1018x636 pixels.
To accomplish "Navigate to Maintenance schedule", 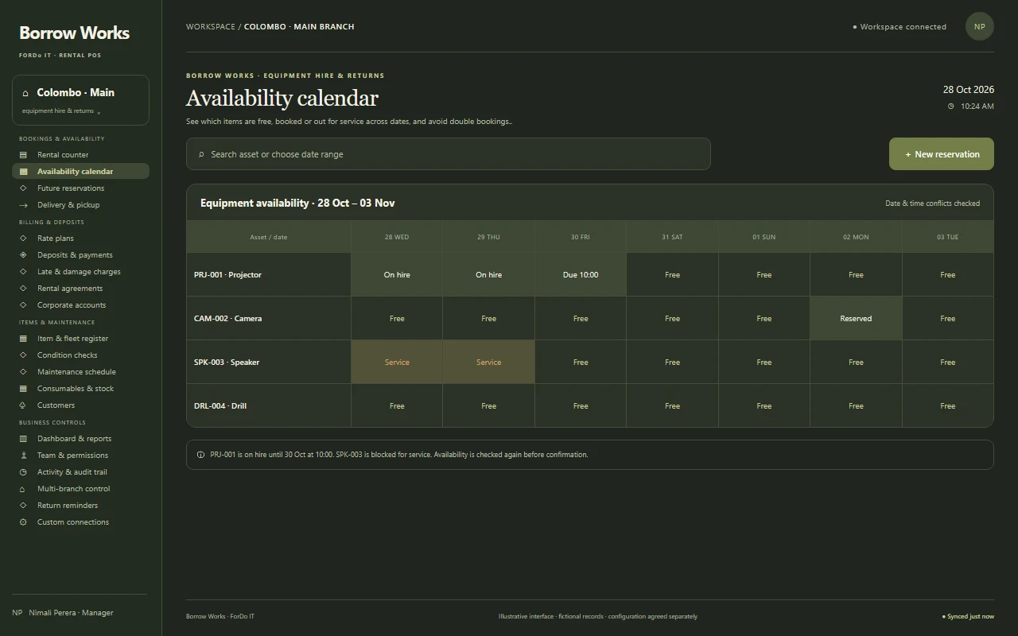I will (80, 372).
